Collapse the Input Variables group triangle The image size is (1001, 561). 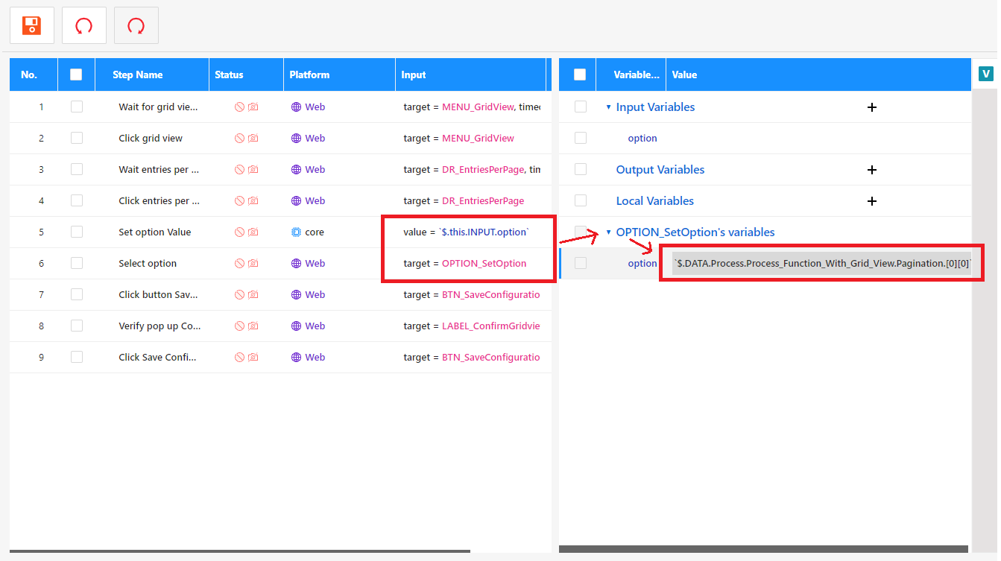pos(608,107)
